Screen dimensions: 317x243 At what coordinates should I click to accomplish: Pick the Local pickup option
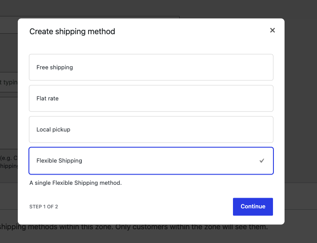click(151, 129)
